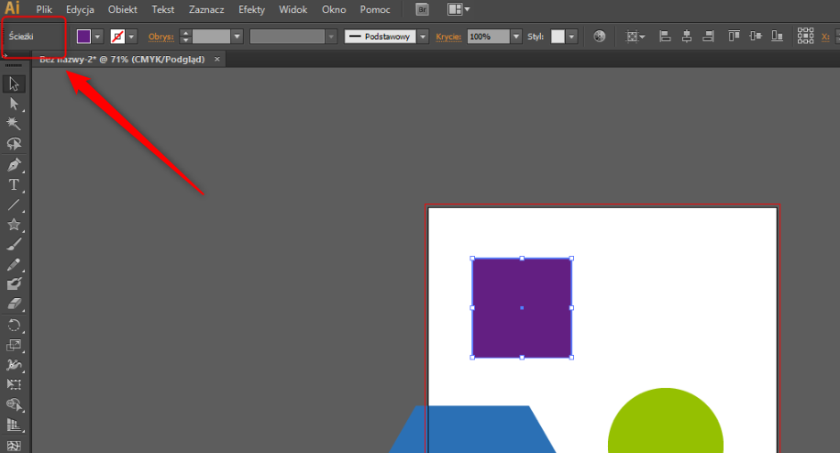
Task: Select the Line Segment tool
Action: pos(14,204)
